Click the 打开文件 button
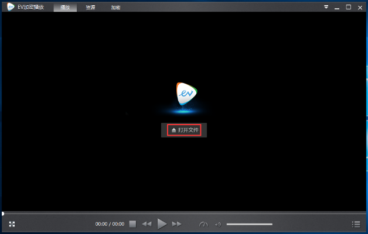 point(184,130)
